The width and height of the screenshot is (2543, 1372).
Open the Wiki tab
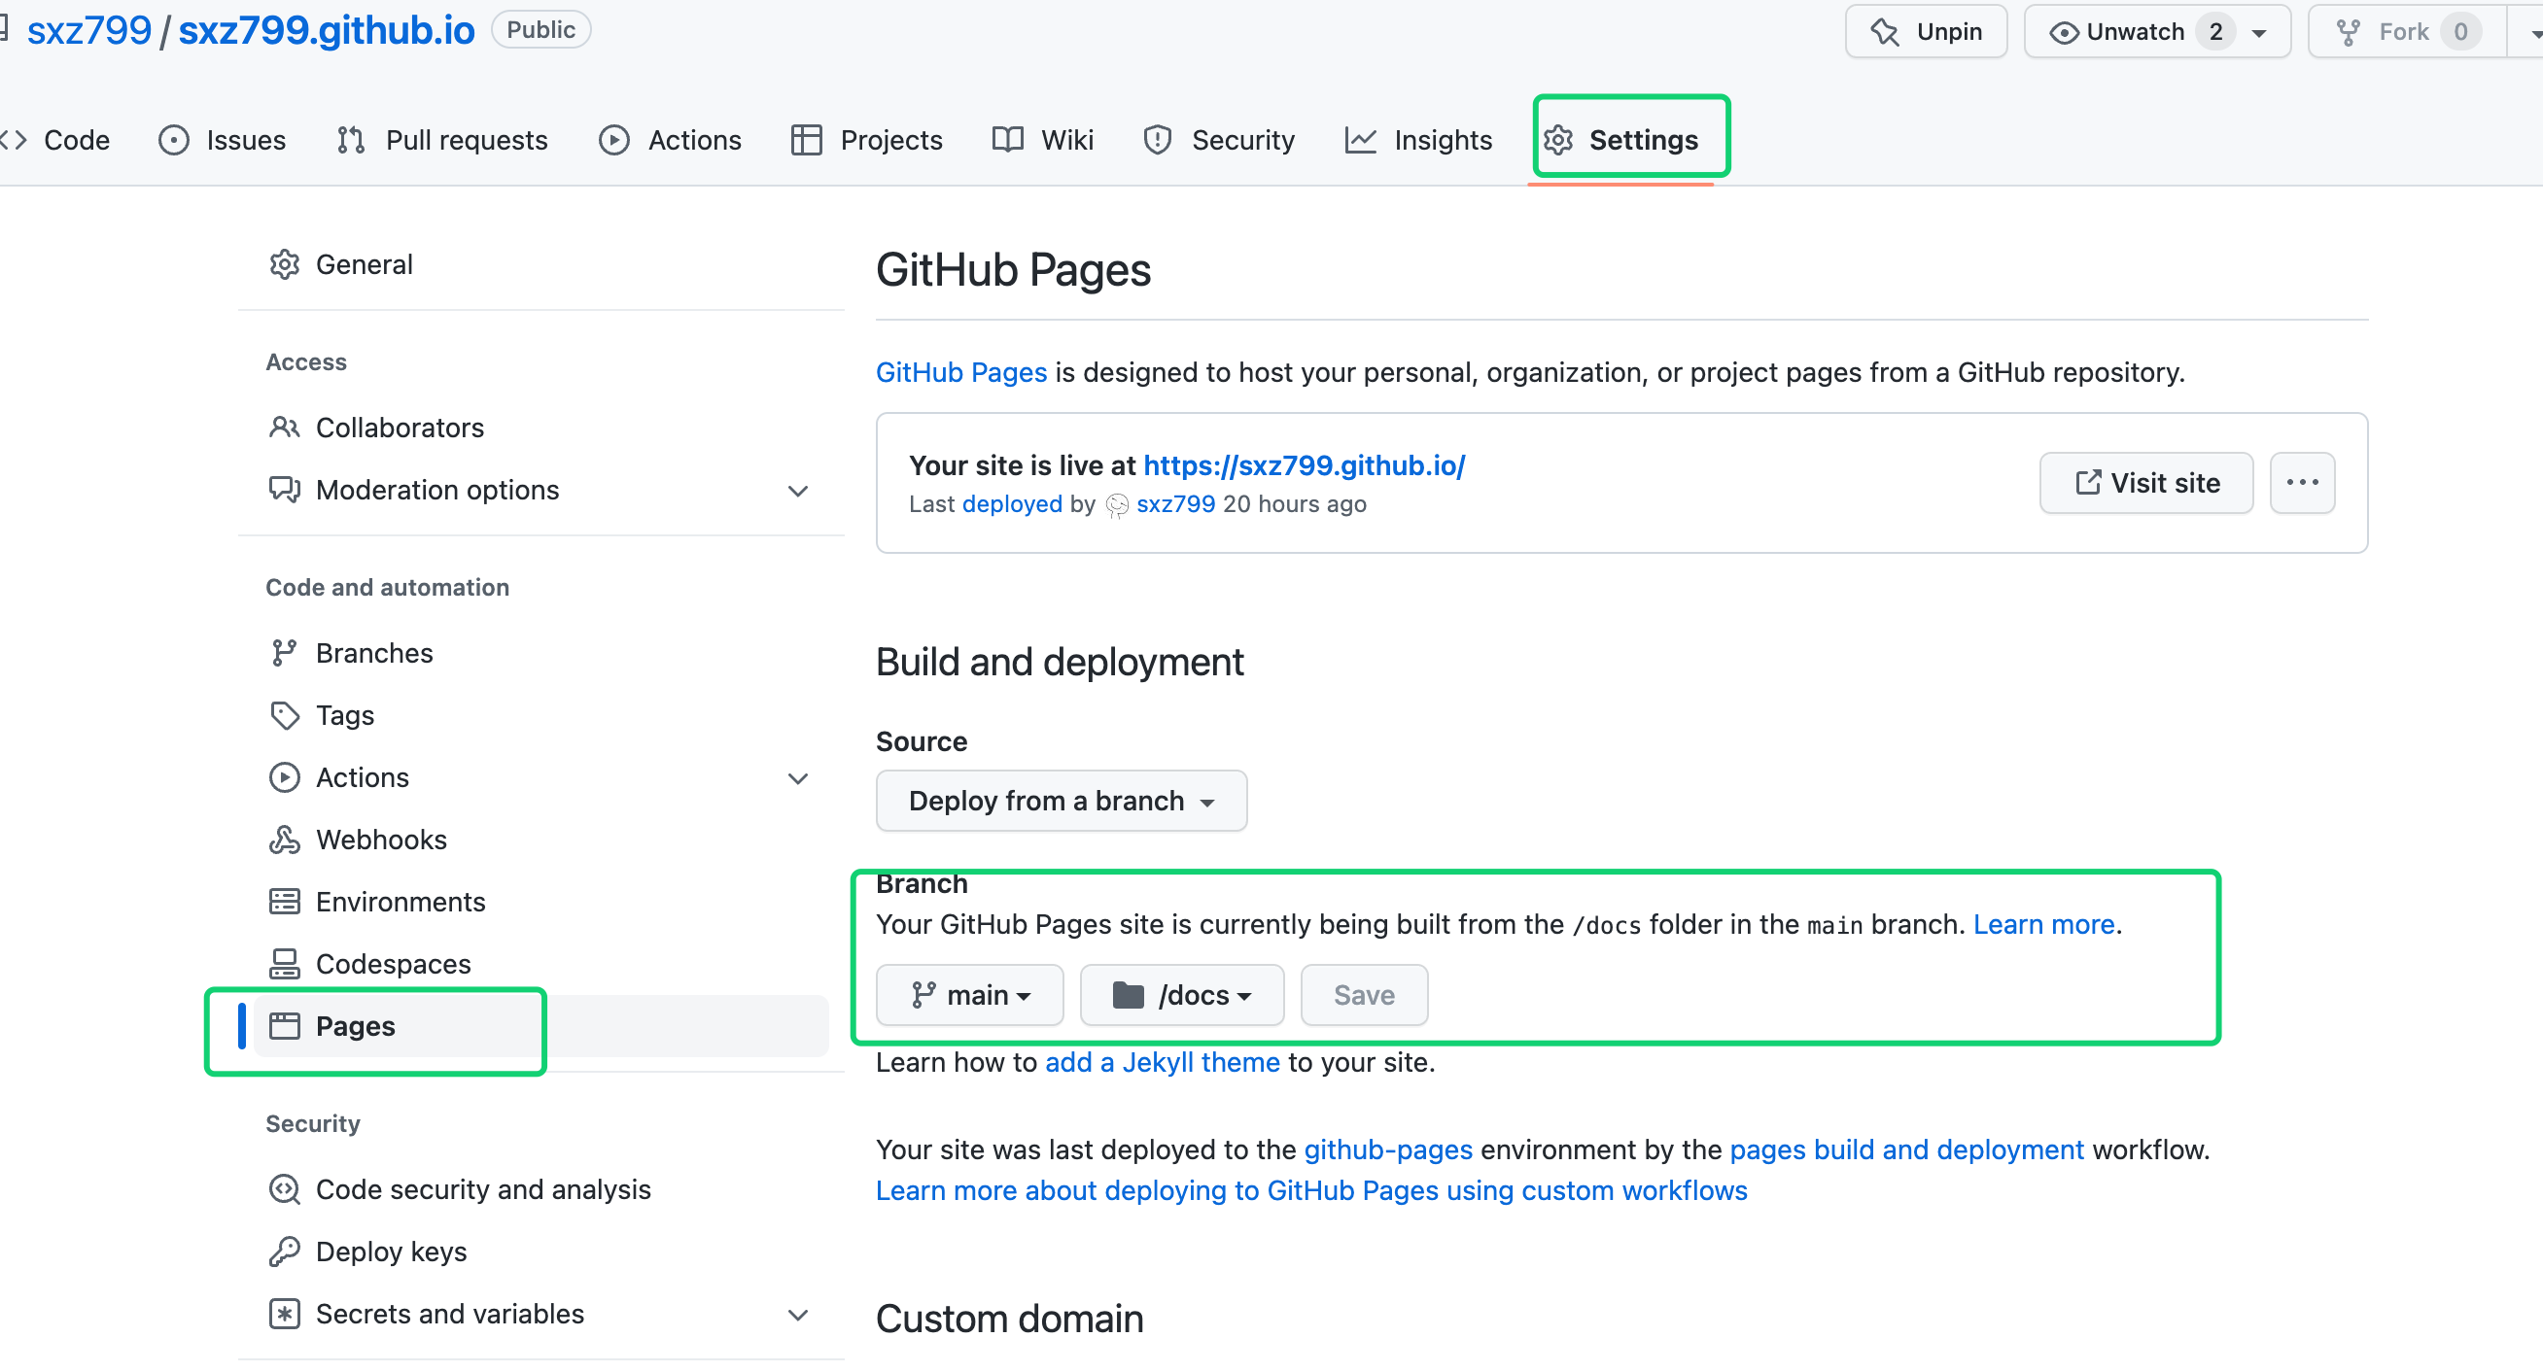[1042, 140]
